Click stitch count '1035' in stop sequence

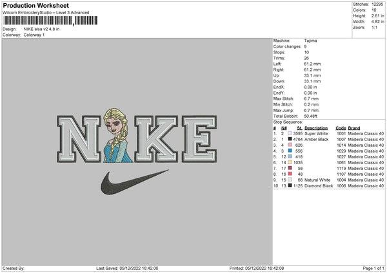click(x=297, y=163)
